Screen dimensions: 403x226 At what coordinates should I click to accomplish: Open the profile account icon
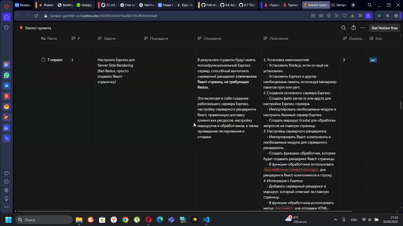point(368,16)
